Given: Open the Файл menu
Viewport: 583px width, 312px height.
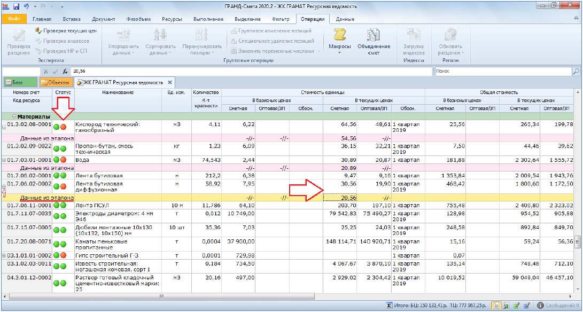Looking at the screenshot, I should [14, 19].
